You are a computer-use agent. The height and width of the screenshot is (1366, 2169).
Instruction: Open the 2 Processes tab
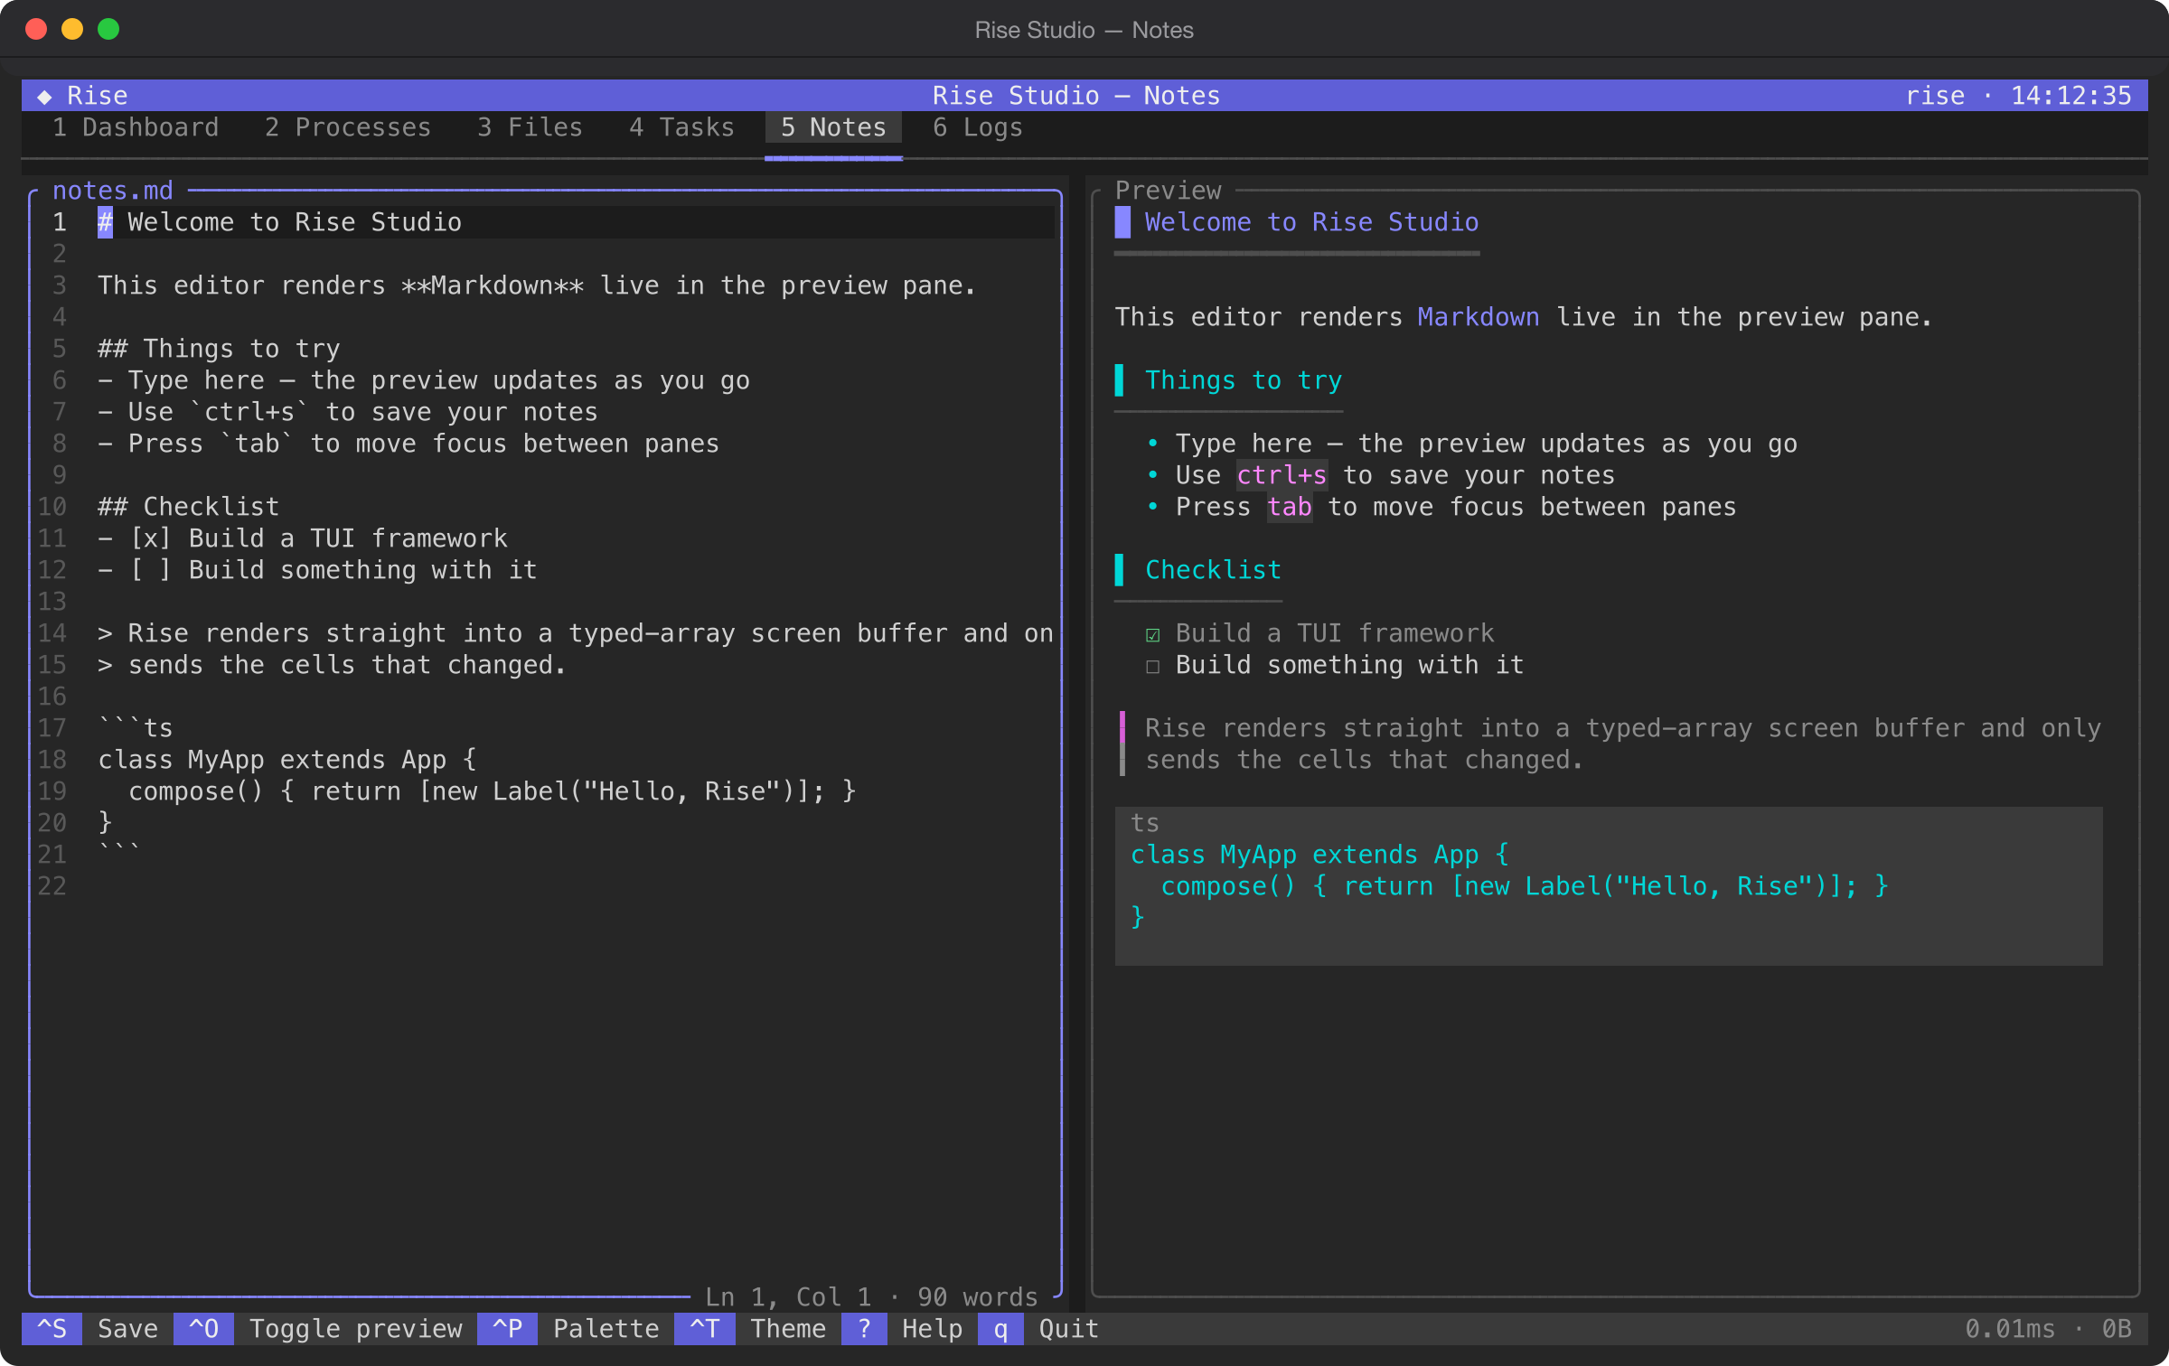tap(348, 127)
